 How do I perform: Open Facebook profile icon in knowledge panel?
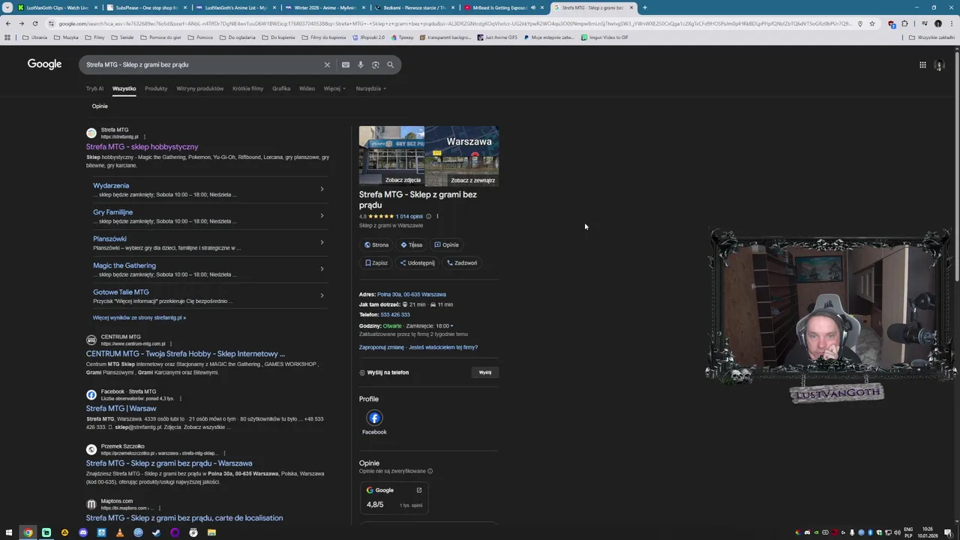point(374,418)
